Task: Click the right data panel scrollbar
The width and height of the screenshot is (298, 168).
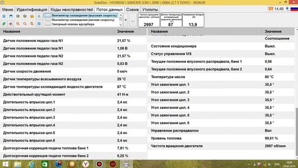Action: click(x=297, y=132)
